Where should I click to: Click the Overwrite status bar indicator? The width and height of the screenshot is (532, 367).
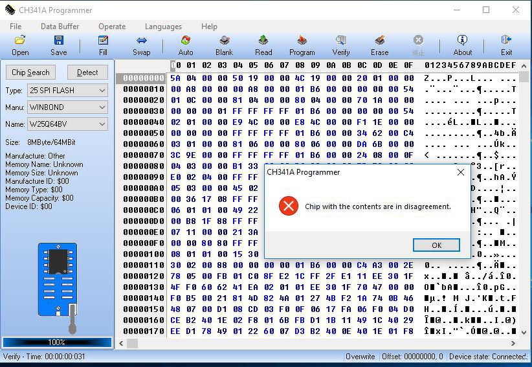coord(360,357)
